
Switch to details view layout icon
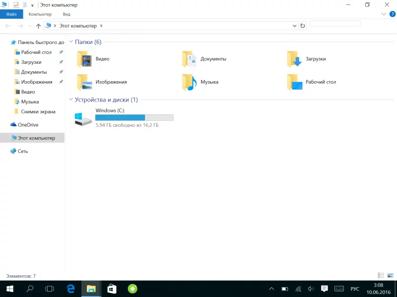tap(381, 275)
